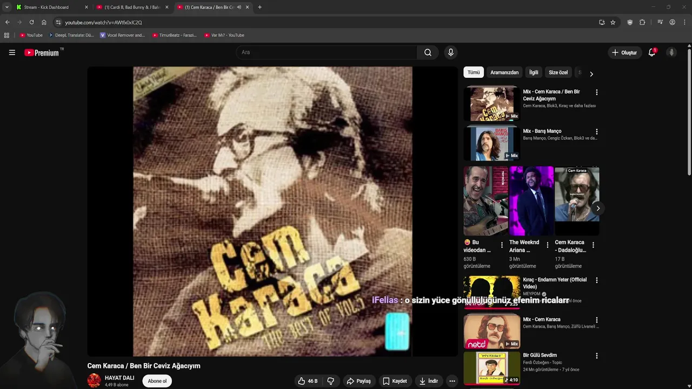Open options menu for The Weeknd short
Viewport: 692px width, 389px height.
click(547, 245)
